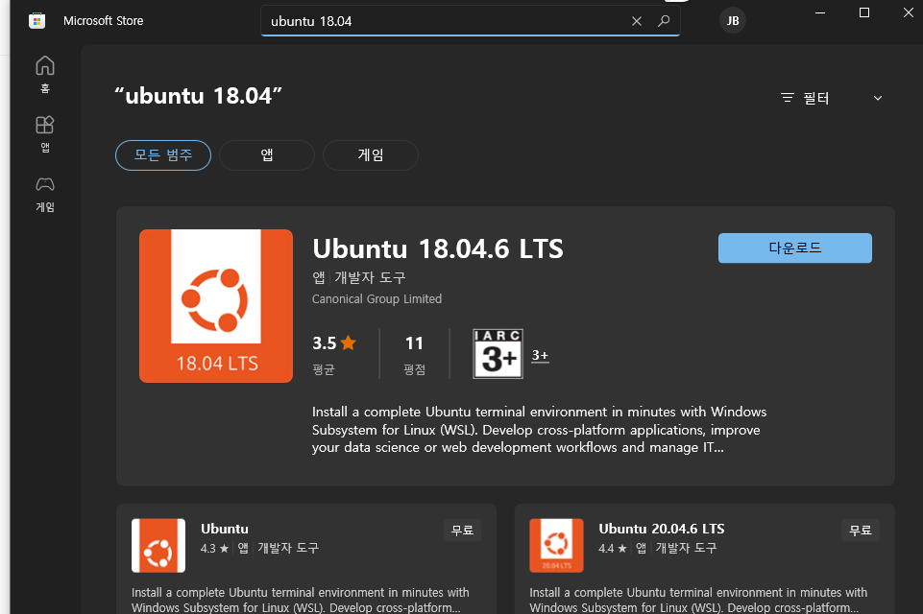Screen dimensions: 923x614
Task: Open the 필터 filter options
Action: tap(805, 98)
